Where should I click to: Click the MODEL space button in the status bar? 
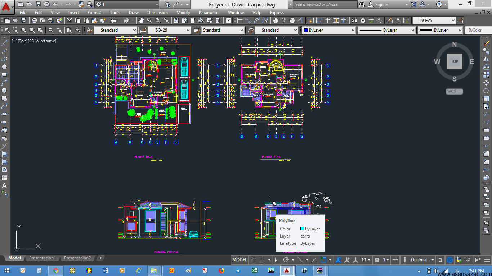[x=240, y=260]
